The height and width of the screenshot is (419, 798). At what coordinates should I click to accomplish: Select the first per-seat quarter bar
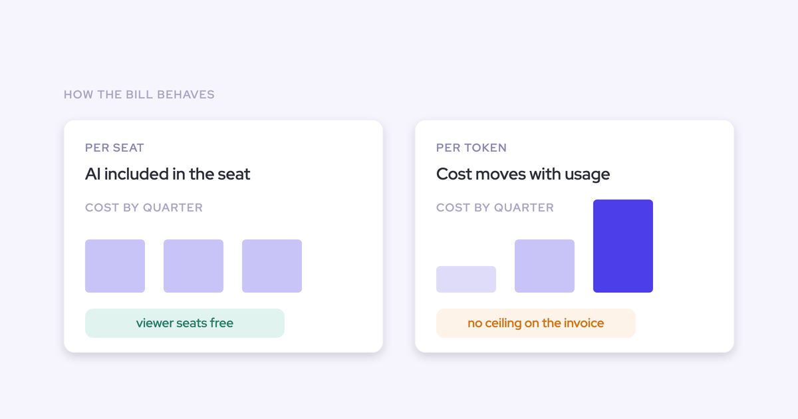(x=115, y=266)
